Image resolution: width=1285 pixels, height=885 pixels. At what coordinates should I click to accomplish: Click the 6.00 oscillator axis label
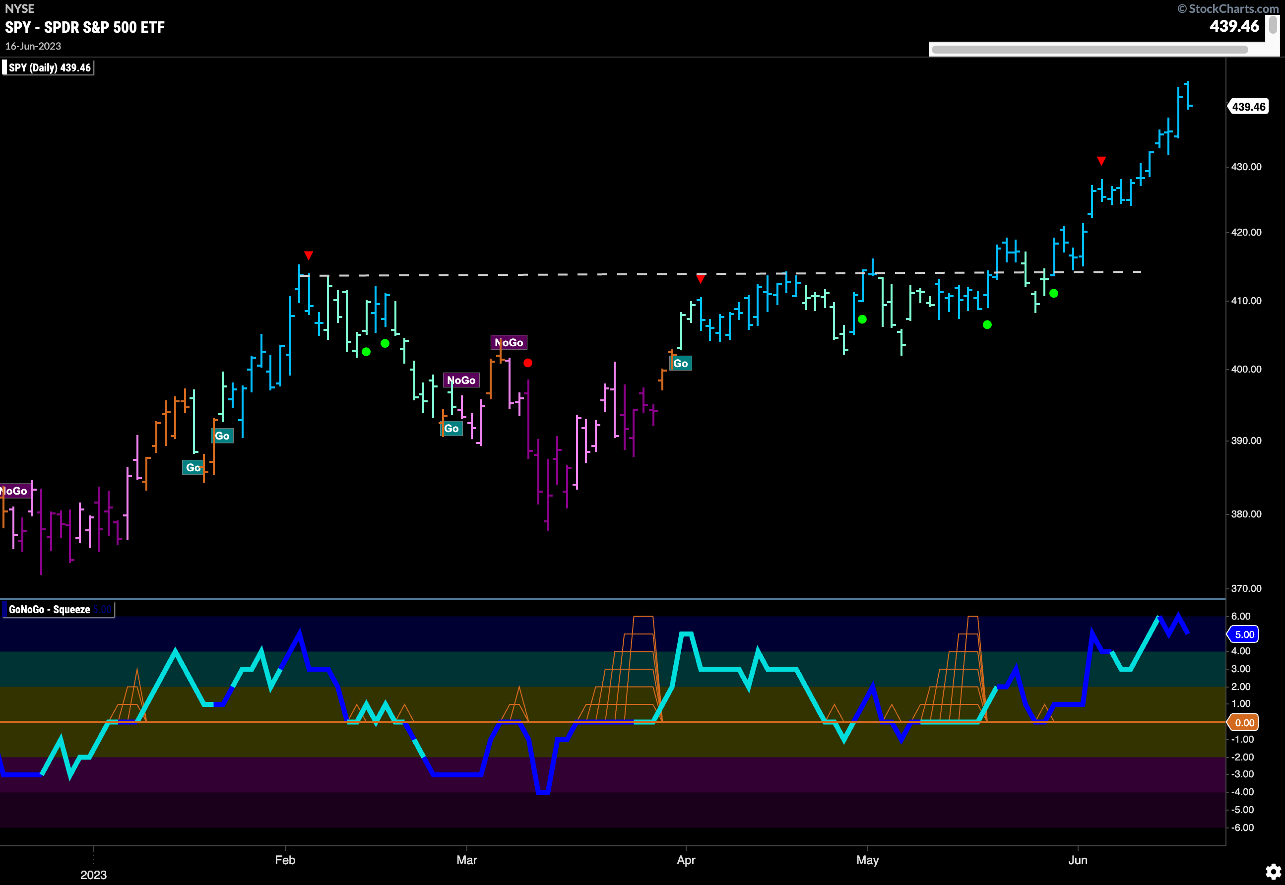[x=1241, y=617]
